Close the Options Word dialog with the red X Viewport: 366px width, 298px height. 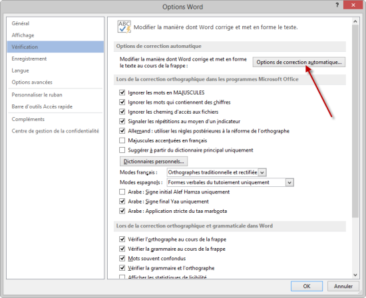coord(353,5)
